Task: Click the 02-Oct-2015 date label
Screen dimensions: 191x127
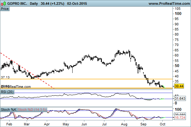Action: [77, 3]
